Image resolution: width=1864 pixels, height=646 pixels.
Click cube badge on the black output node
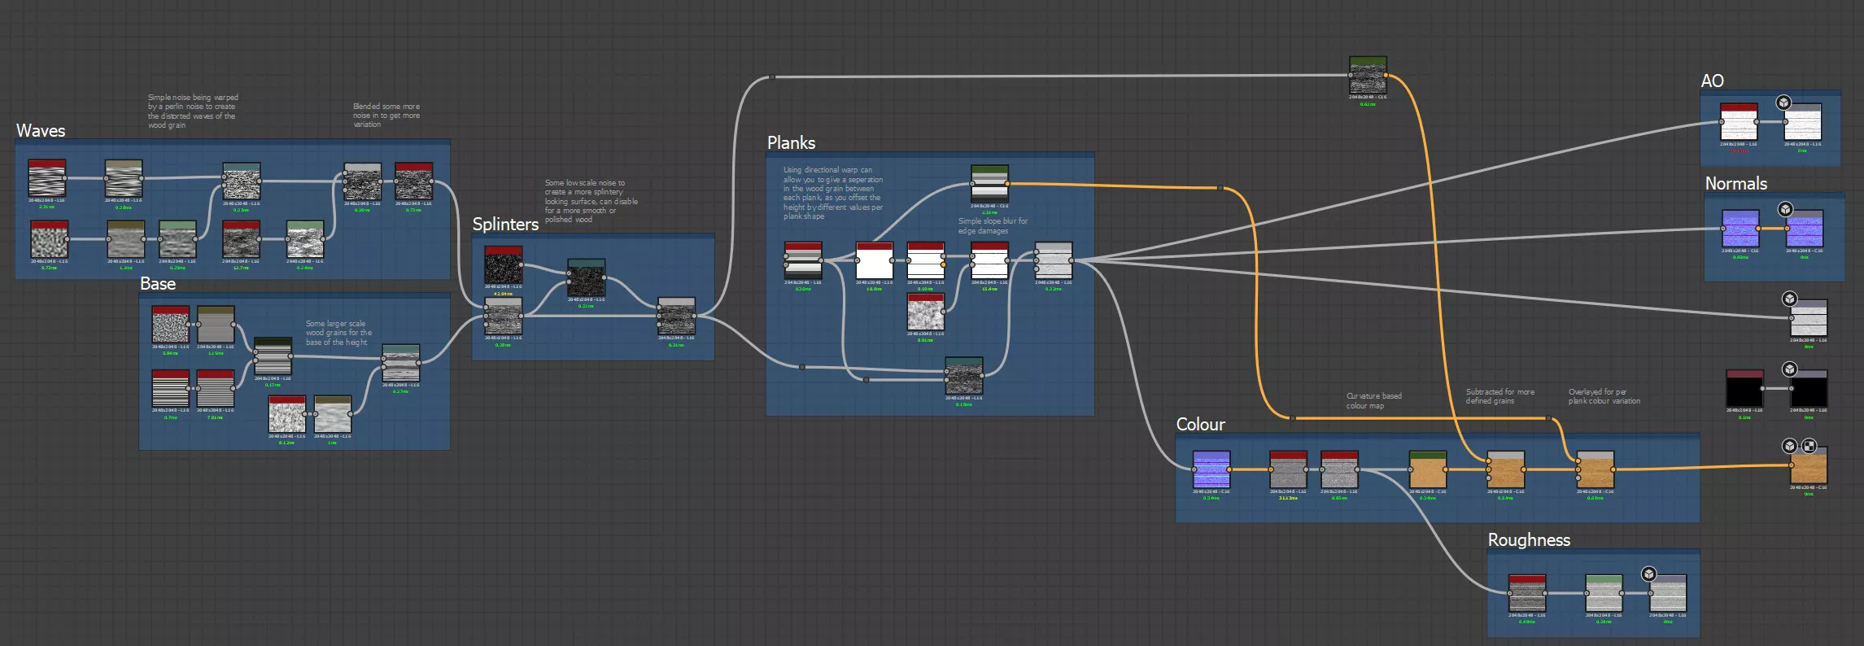click(1790, 369)
